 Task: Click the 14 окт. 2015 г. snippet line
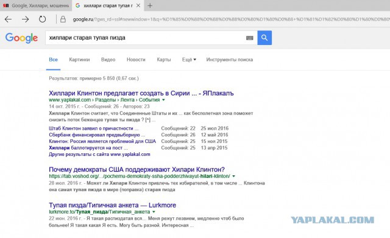click(x=99, y=107)
